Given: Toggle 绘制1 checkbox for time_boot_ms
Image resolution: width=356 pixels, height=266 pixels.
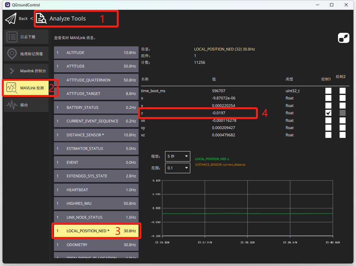Looking at the screenshot, I should tap(328, 91).
